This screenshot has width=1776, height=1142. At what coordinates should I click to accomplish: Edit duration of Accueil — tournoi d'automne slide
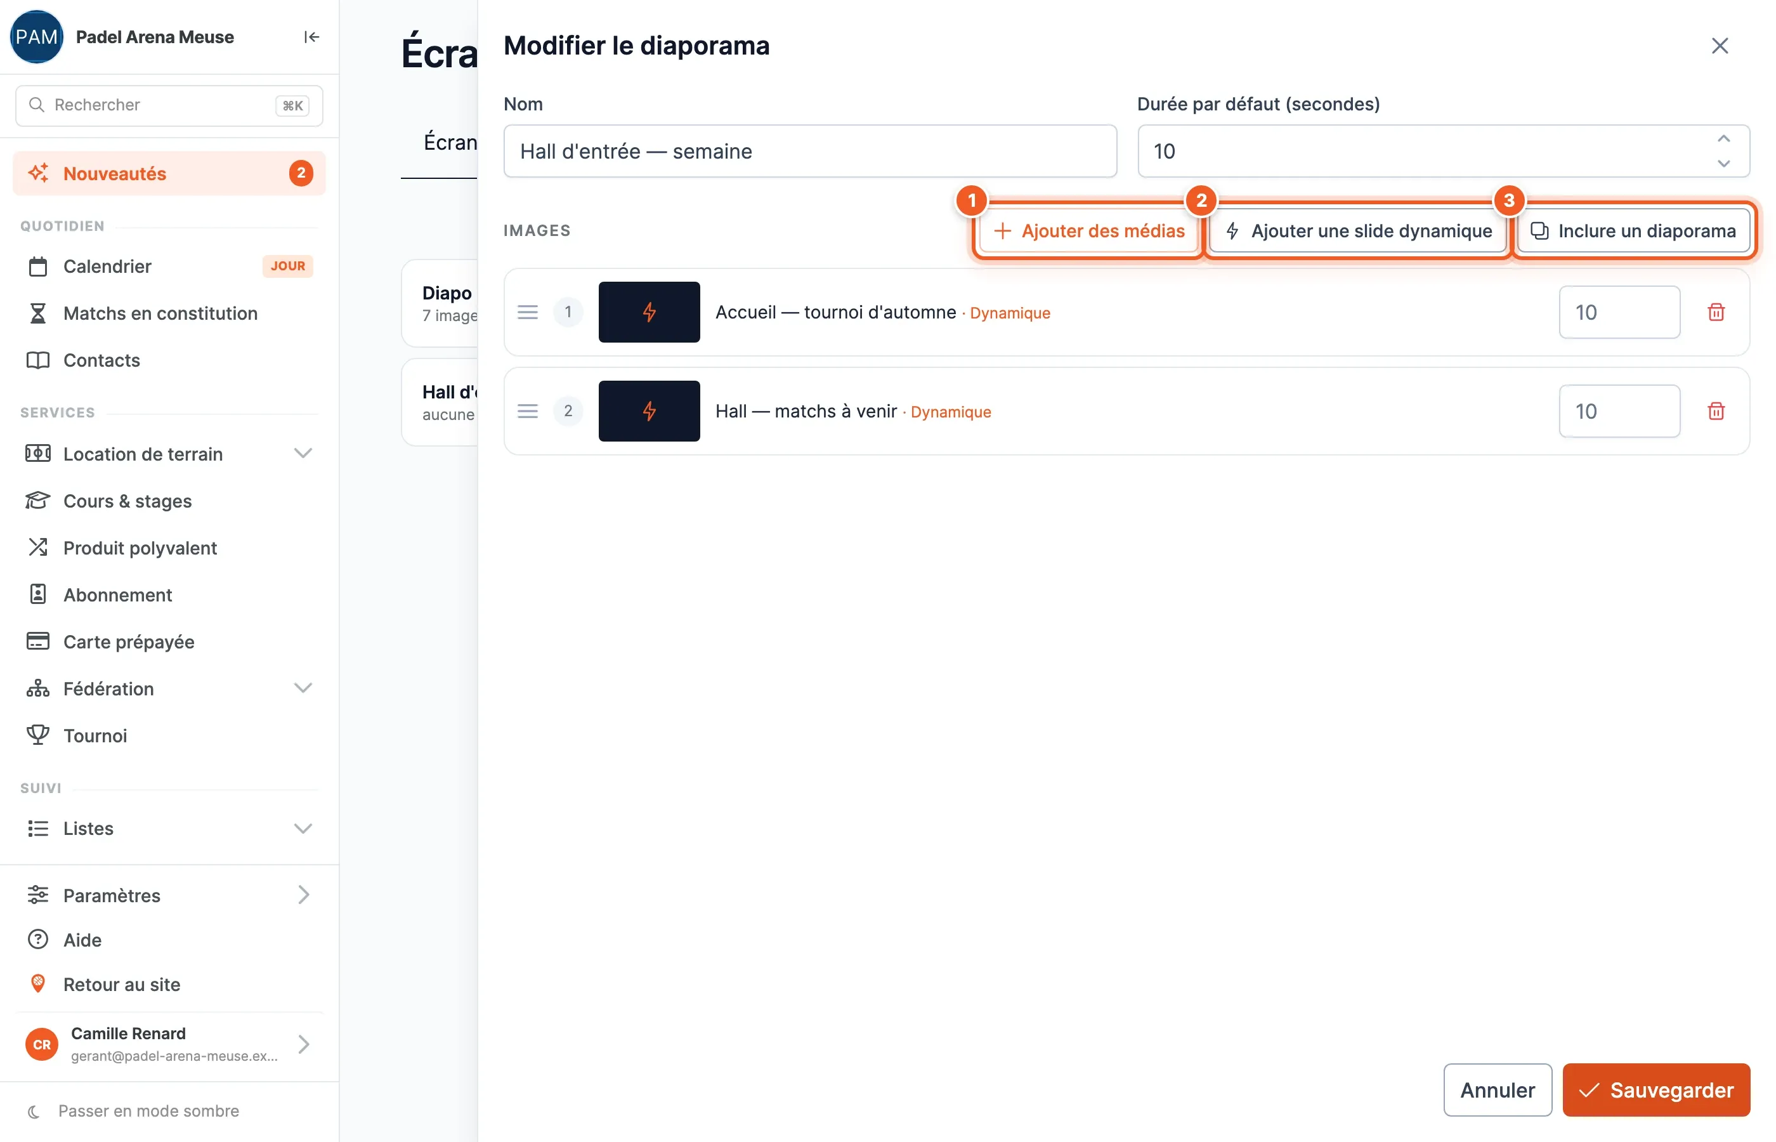tap(1619, 312)
